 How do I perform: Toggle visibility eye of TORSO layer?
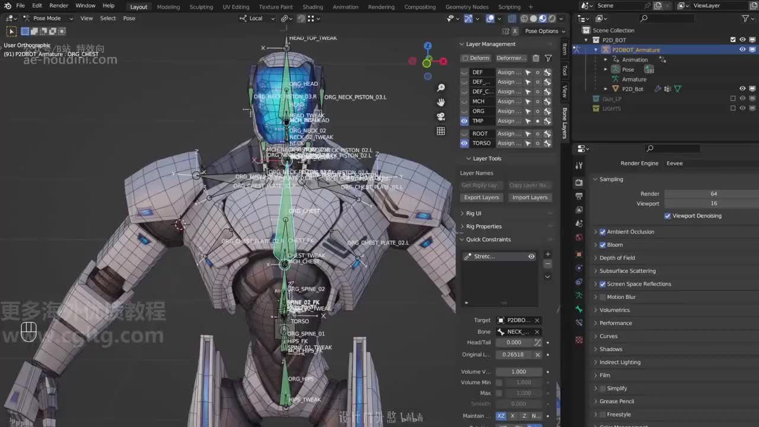[x=464, y=143]
